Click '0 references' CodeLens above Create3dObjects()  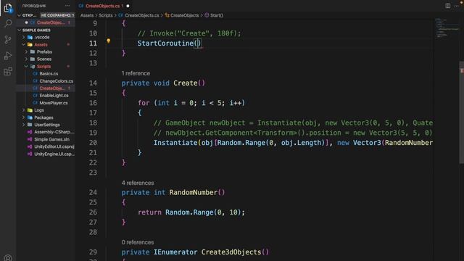138,242
